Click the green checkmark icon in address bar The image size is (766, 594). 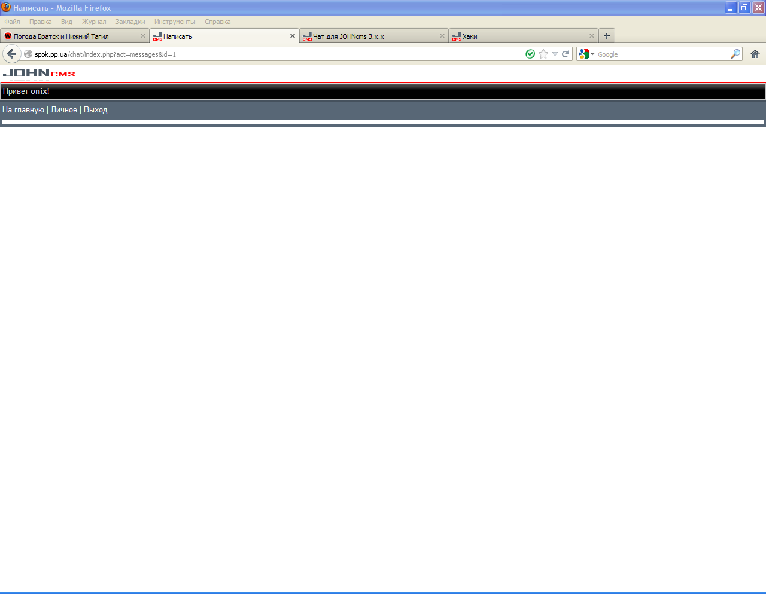(x=530, y=54)
